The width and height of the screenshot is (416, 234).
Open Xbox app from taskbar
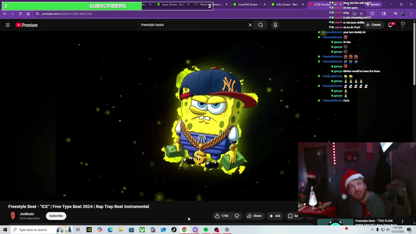coord(142,230)
